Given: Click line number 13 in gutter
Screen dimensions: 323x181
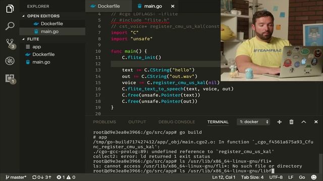Looking at the screenshot, I should pos(98,70).
